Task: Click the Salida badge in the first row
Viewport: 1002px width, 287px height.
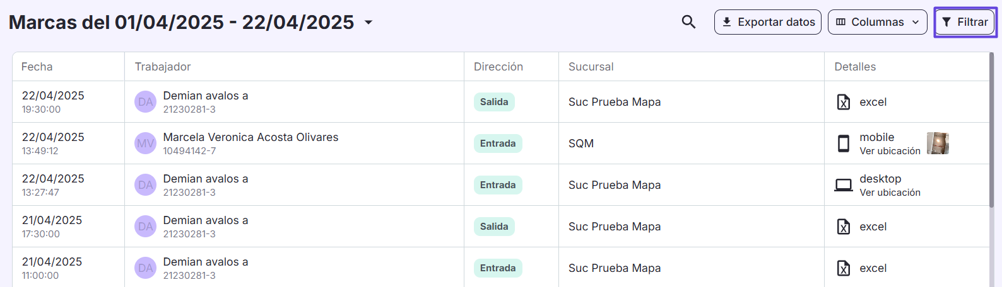Action: 494,102
